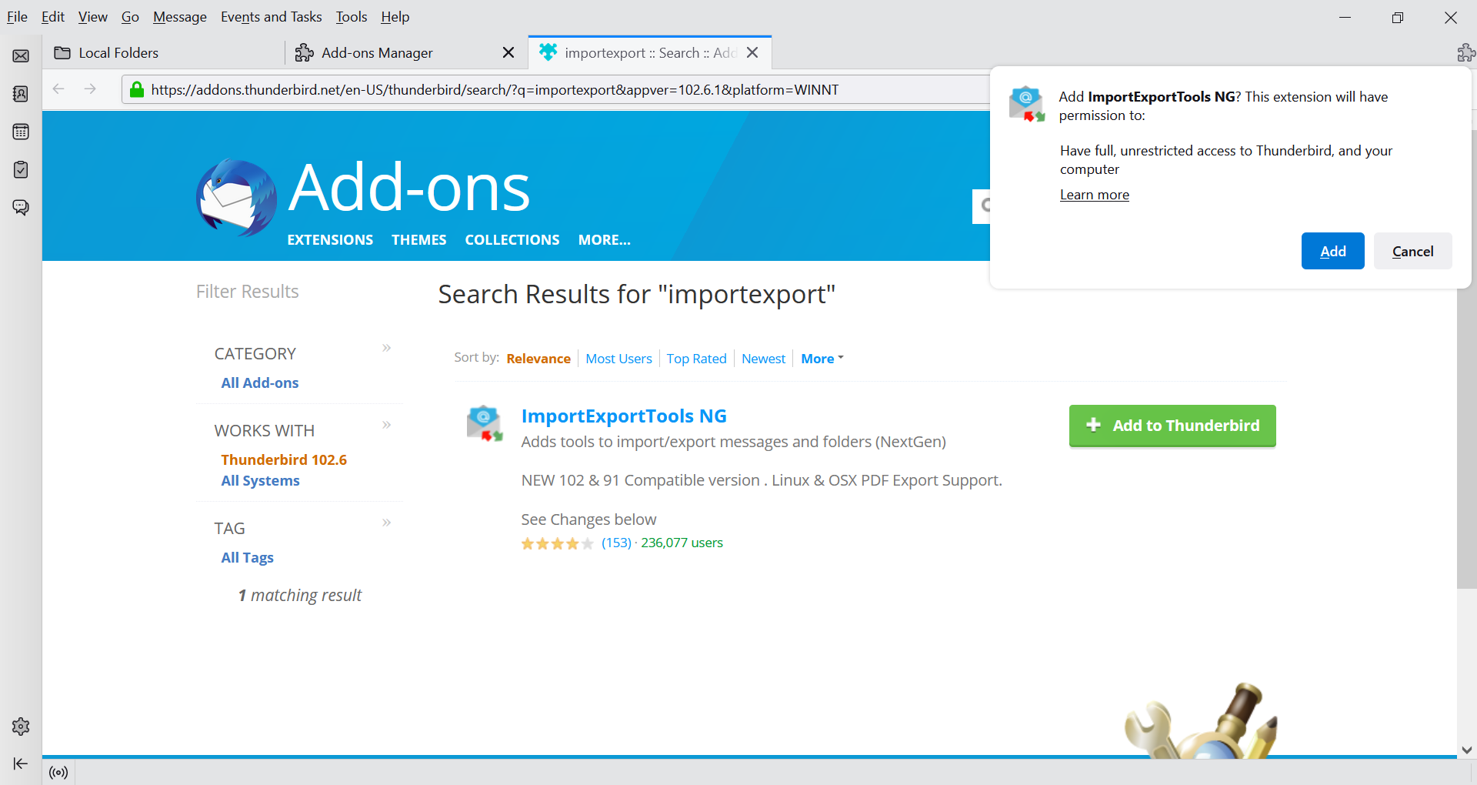Click Cancel in the permission popup

pyautogui.click(x=1413, y=251)
